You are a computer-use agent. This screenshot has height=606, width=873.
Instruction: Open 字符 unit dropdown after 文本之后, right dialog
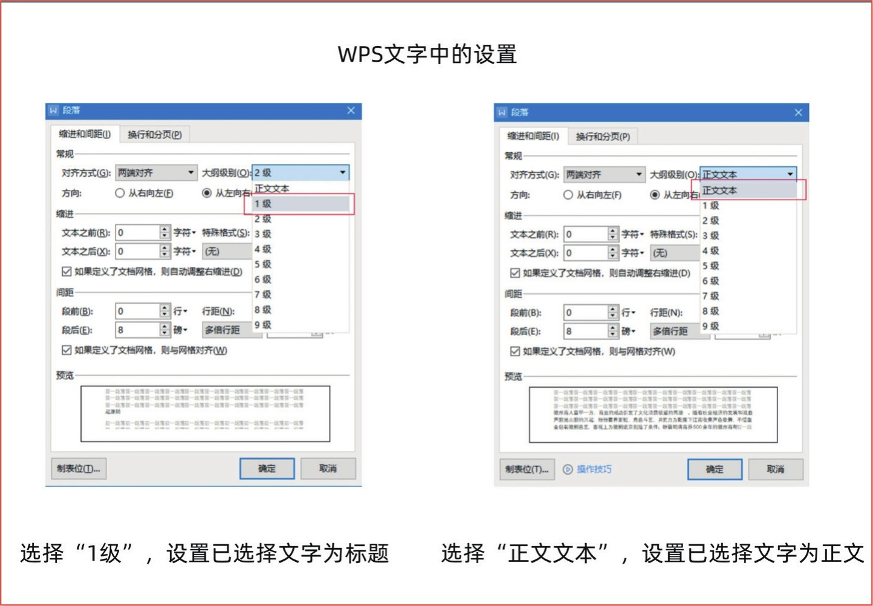pyautogui.click(x=633, y=253)
